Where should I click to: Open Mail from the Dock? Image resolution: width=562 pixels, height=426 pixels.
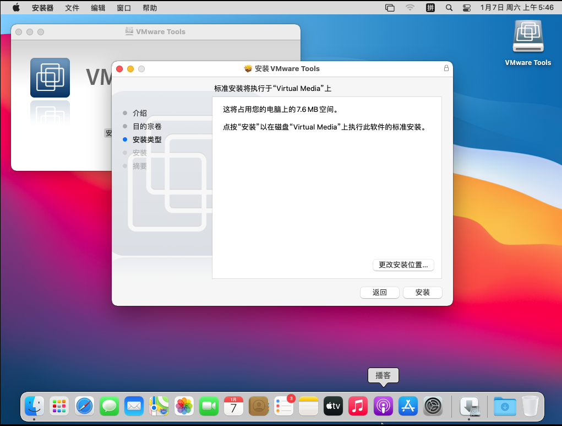click(134, 406)
